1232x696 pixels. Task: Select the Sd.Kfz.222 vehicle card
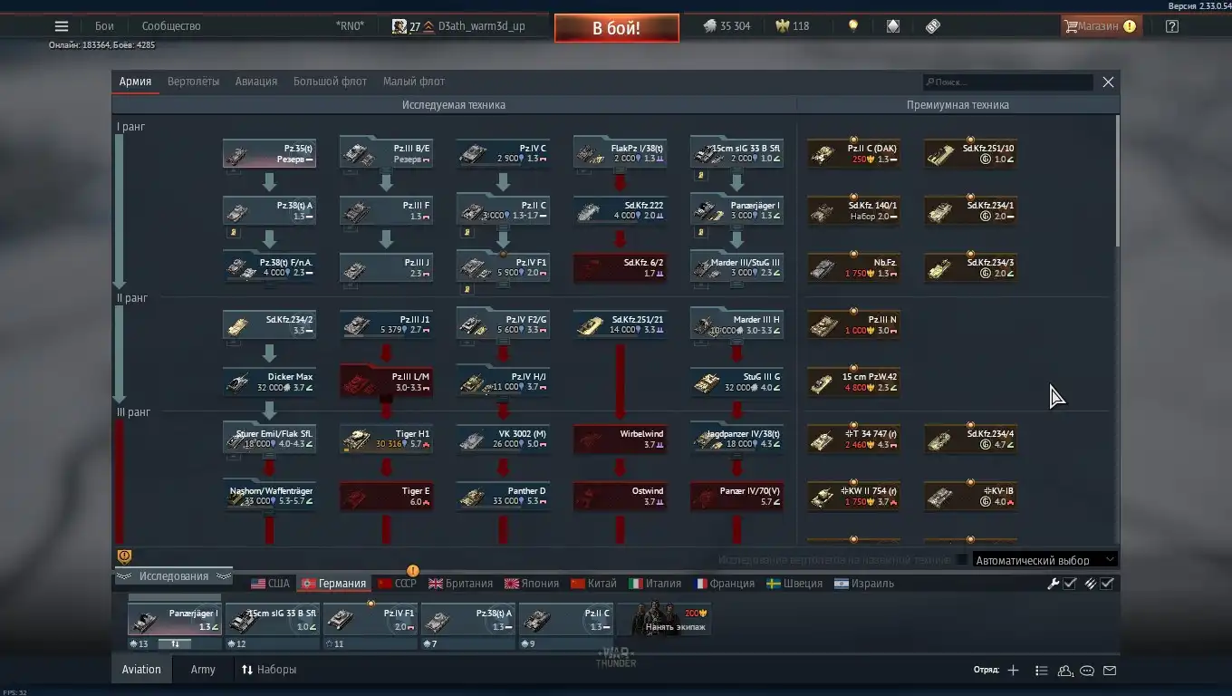coord(620,211)
